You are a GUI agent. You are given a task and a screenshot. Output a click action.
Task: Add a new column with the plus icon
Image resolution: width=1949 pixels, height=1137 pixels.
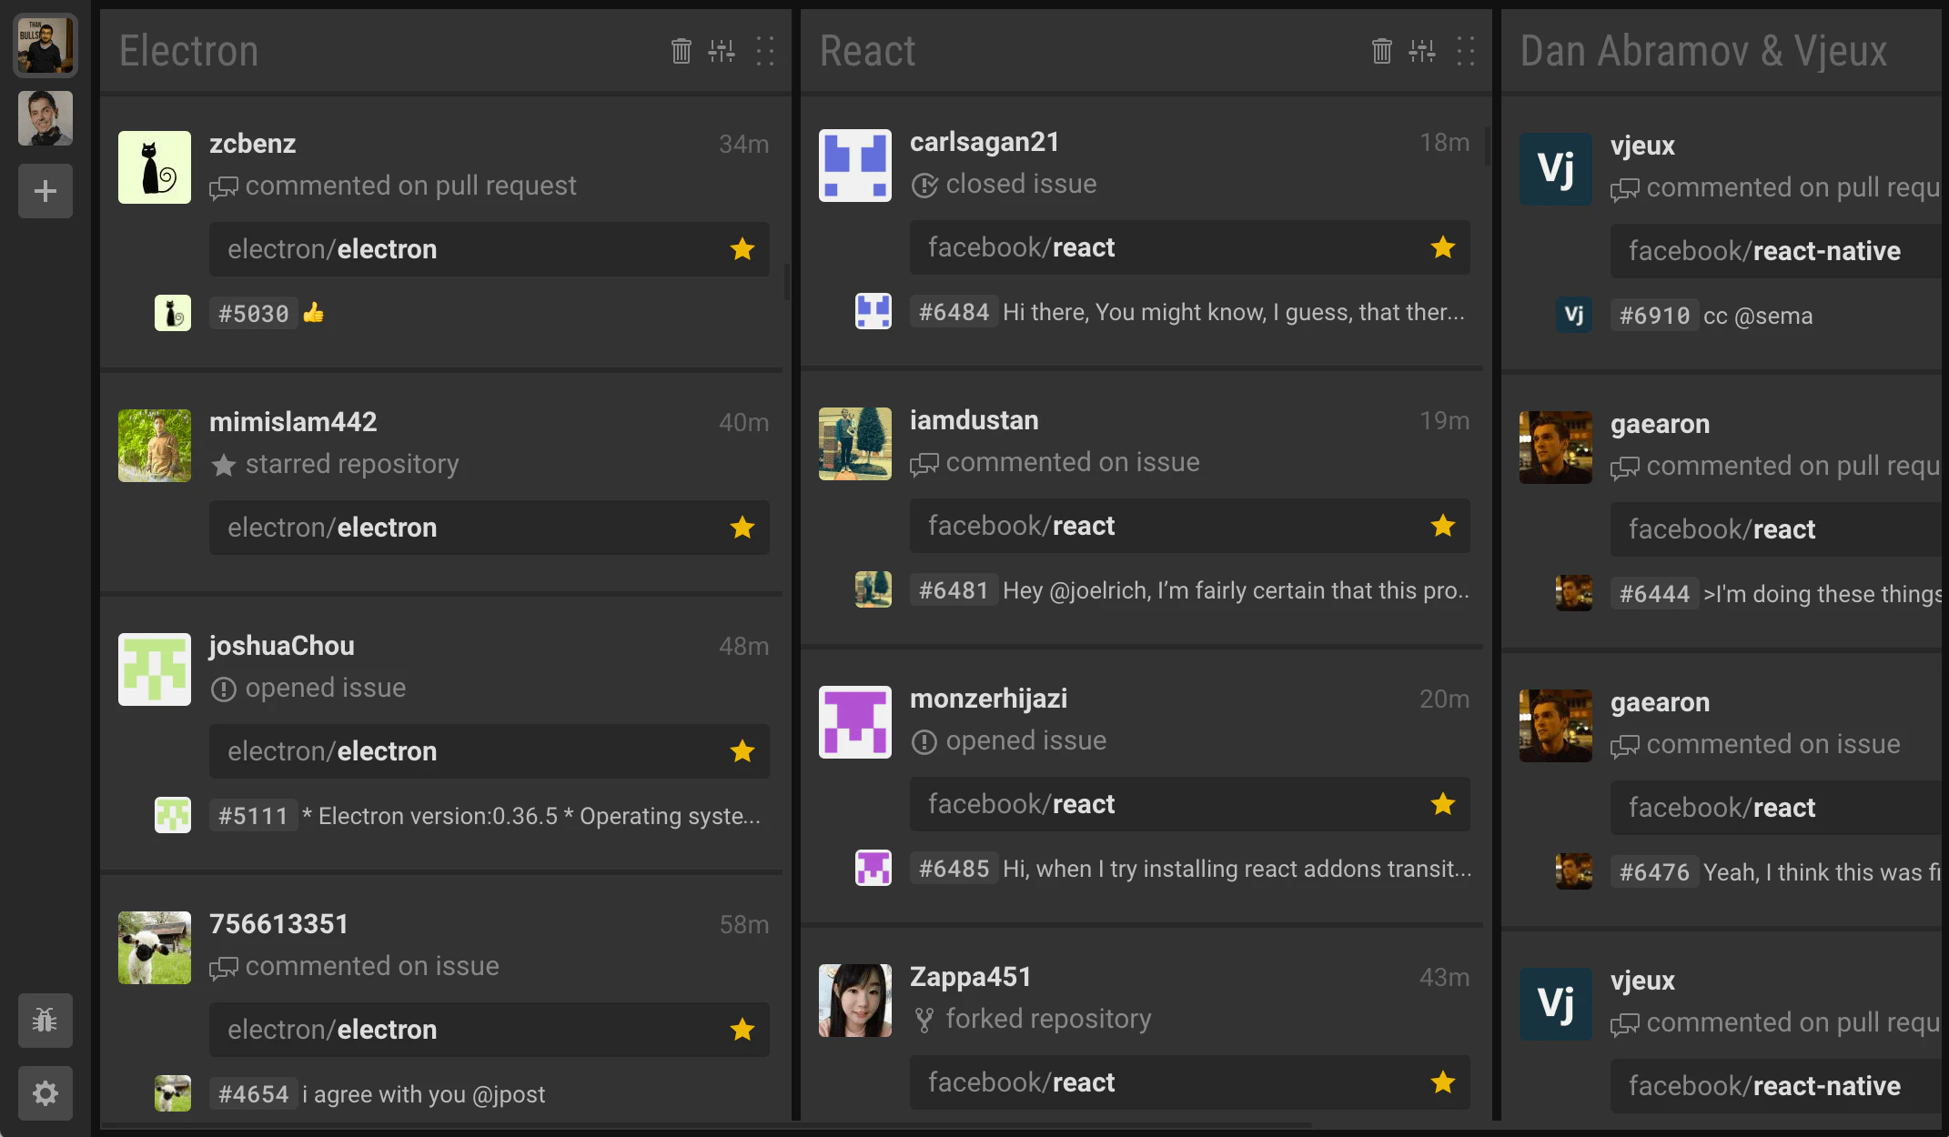click(45, 191)
